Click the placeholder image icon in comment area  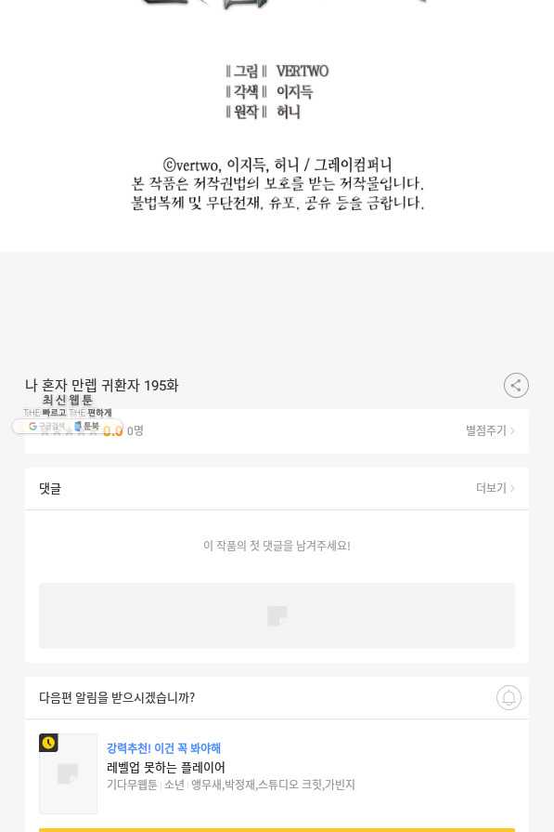point(277,615)
